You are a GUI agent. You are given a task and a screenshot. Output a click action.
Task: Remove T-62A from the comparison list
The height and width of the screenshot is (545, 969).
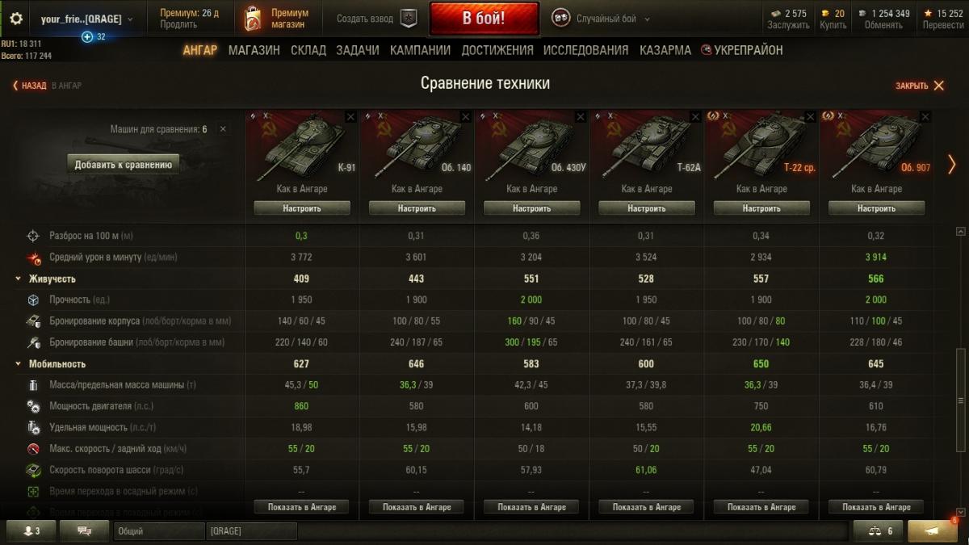tap(695, 117)
